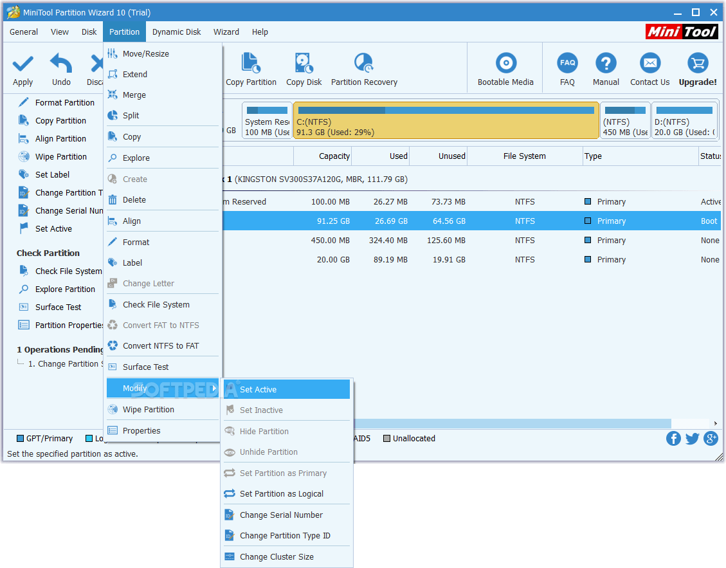The height and width of the screenshot is (568, 726).
Task: Open the General menu
Action: click(x=24, y=32)
